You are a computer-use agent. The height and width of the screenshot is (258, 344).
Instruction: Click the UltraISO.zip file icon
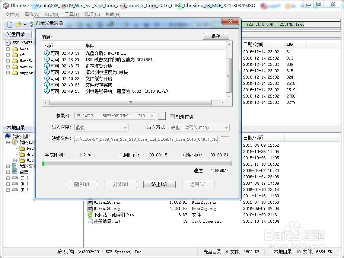(90, 208)
